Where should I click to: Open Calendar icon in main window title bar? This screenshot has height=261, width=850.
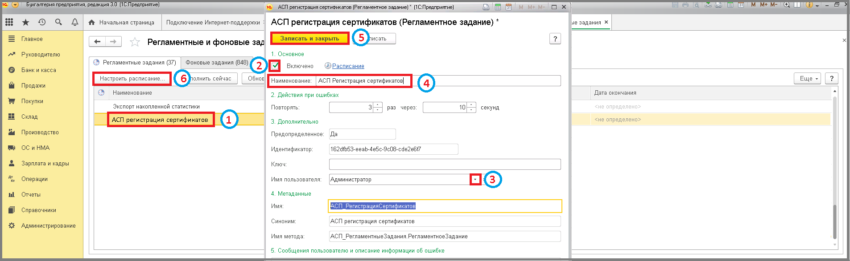(741, 5)
